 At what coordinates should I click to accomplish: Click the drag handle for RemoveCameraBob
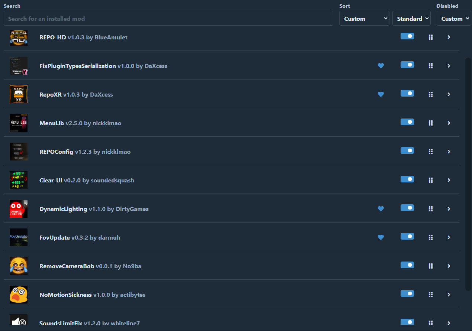[431, 266]
